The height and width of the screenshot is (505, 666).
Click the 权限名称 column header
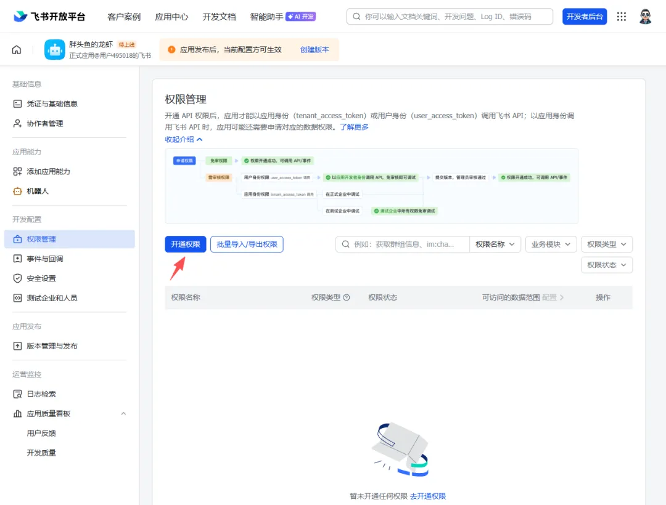(186, 297)
